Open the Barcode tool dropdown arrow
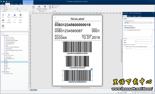Screen dimensions: 155x94 [23, 15]
